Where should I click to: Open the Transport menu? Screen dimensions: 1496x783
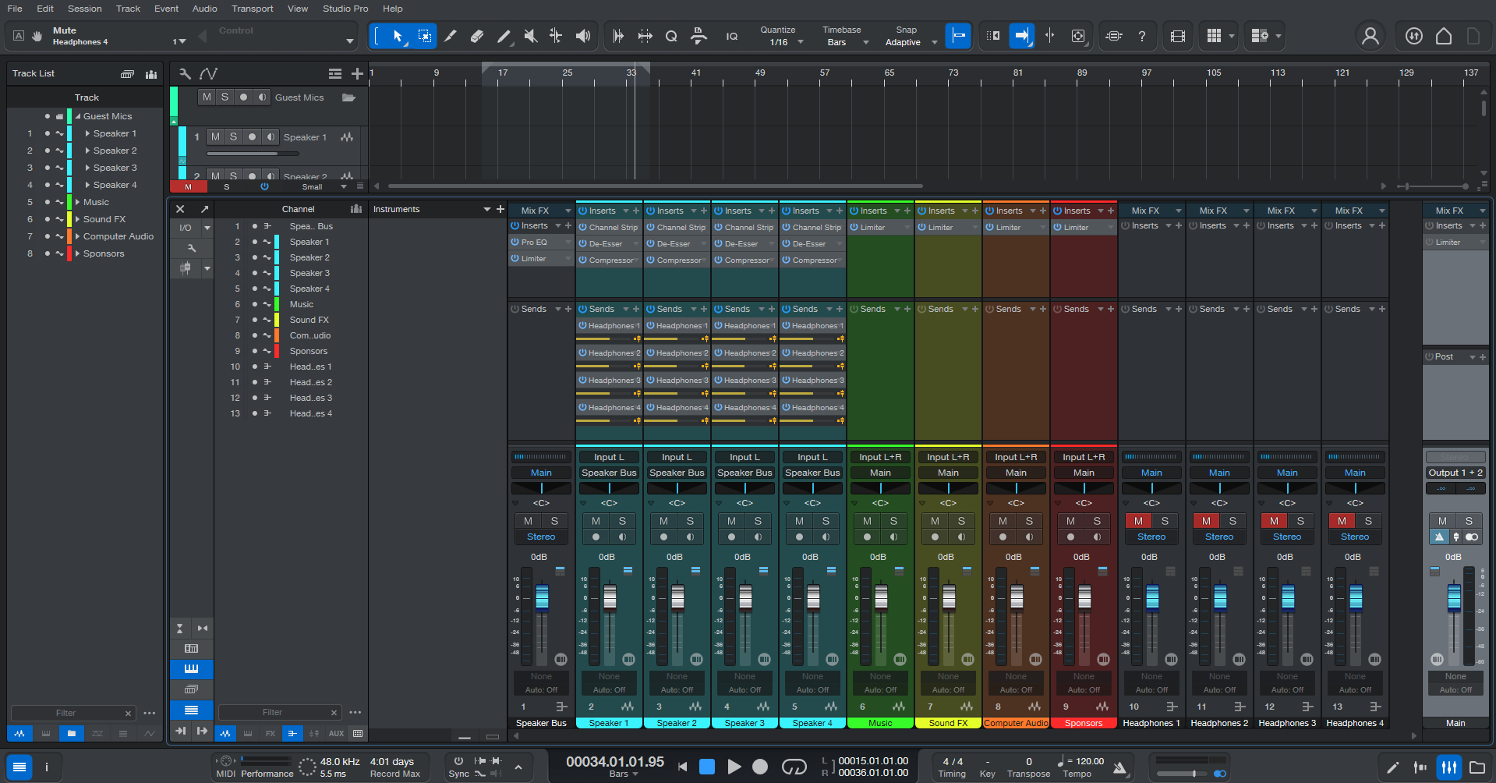(x=252, y=9)
